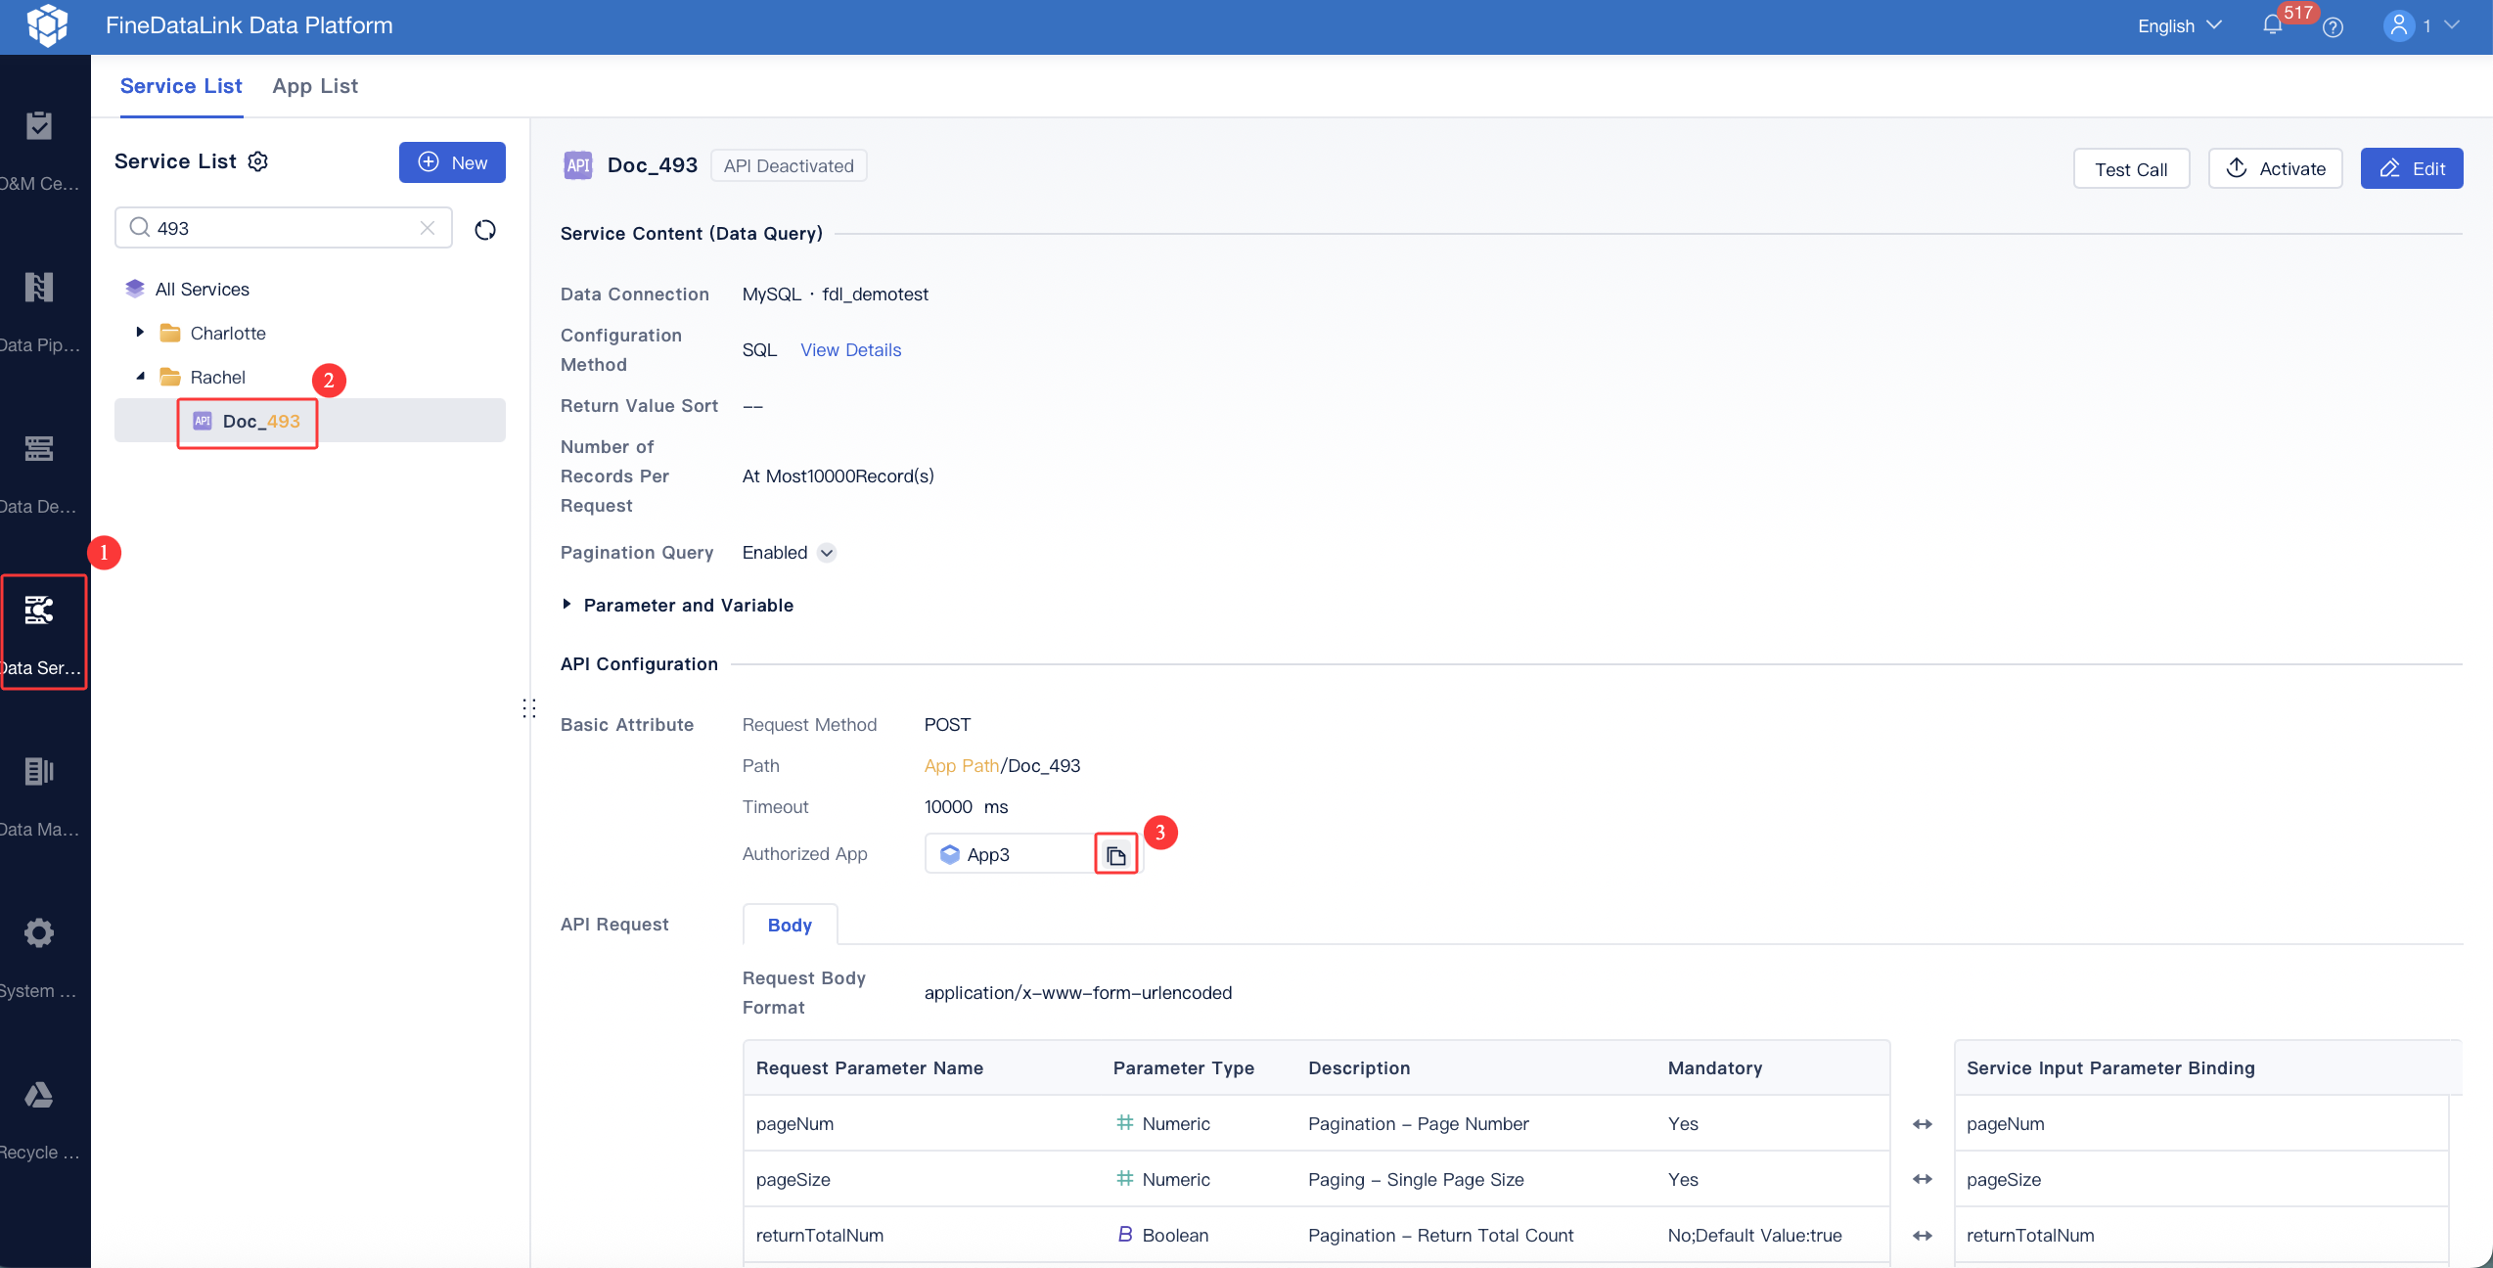Select All Services root node
This screenshot has height=1268, width=2493.
[x=202, y=289]
